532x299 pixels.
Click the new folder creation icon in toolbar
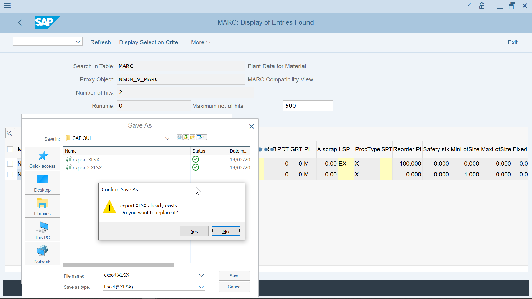pyautogui.click(x=193, y=137)
